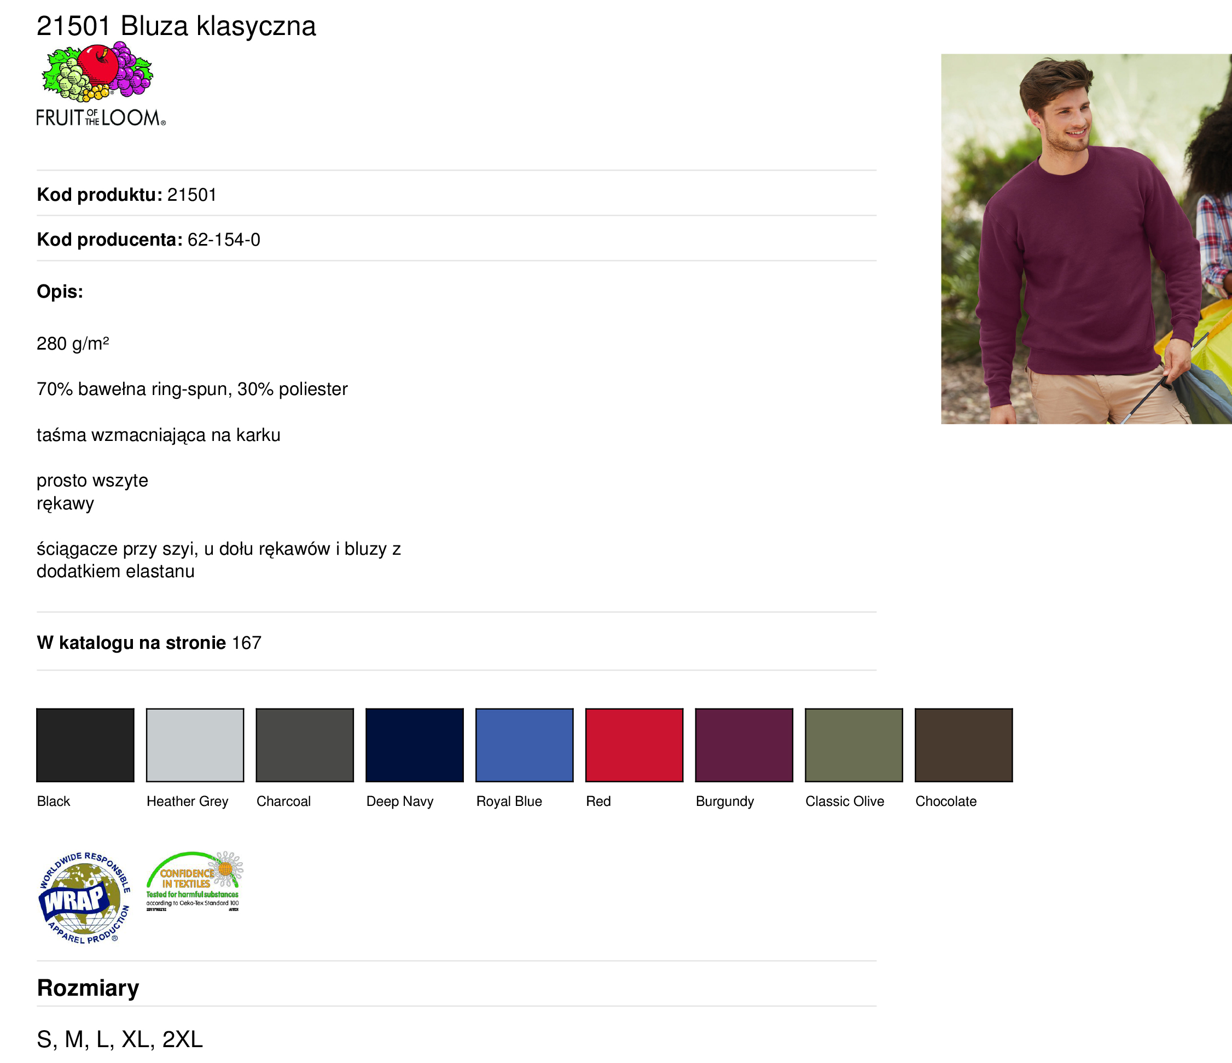The height and width of the screenshot is (1063, 1232).
Task: Select the Black color swatch
Action: [86, 745]
